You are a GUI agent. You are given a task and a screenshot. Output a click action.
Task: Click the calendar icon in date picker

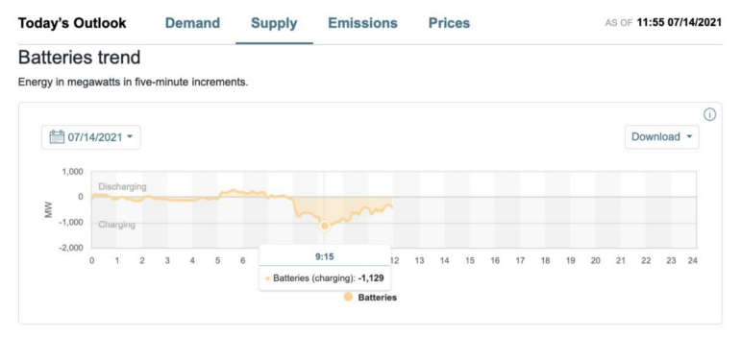[57, 137]
